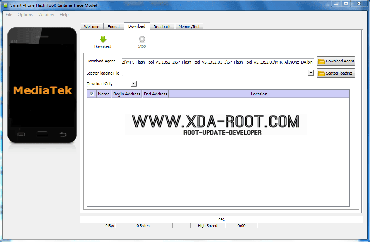Switch to the MemoryTest tab
Screen dimensions: 370x242
click(x=189, y=27)
